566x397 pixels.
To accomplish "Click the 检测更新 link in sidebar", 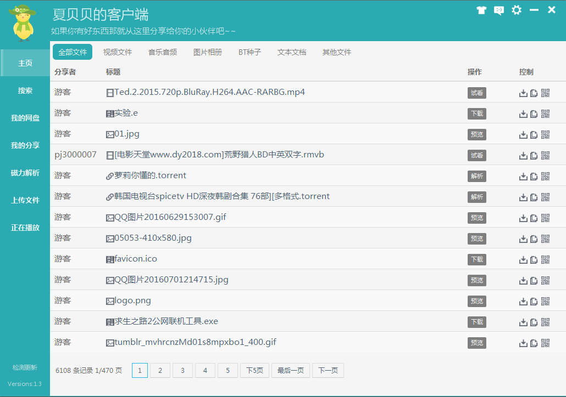I will coord(25,367).
